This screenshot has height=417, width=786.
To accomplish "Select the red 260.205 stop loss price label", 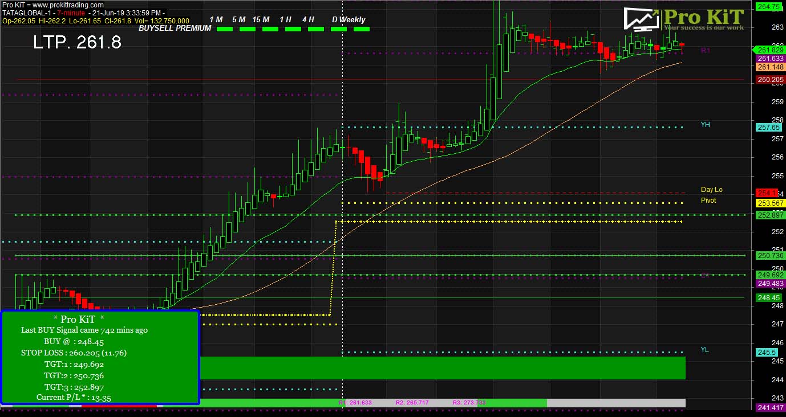I will (770, 80).
